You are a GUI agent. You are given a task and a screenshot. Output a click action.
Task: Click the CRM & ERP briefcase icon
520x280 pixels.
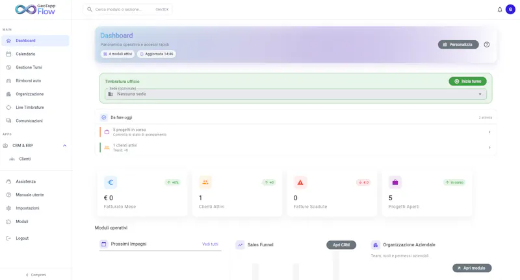click(x=5, y=145)
